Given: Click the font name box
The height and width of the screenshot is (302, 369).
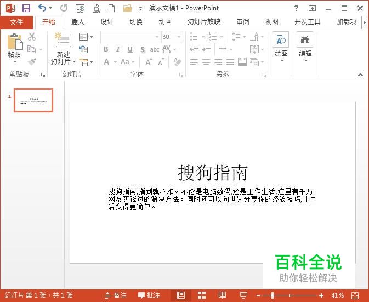Looking at the screenshot, I should tap(130, 37).
